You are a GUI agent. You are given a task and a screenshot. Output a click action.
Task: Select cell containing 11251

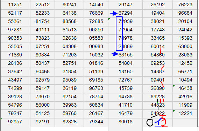(15, 5)
